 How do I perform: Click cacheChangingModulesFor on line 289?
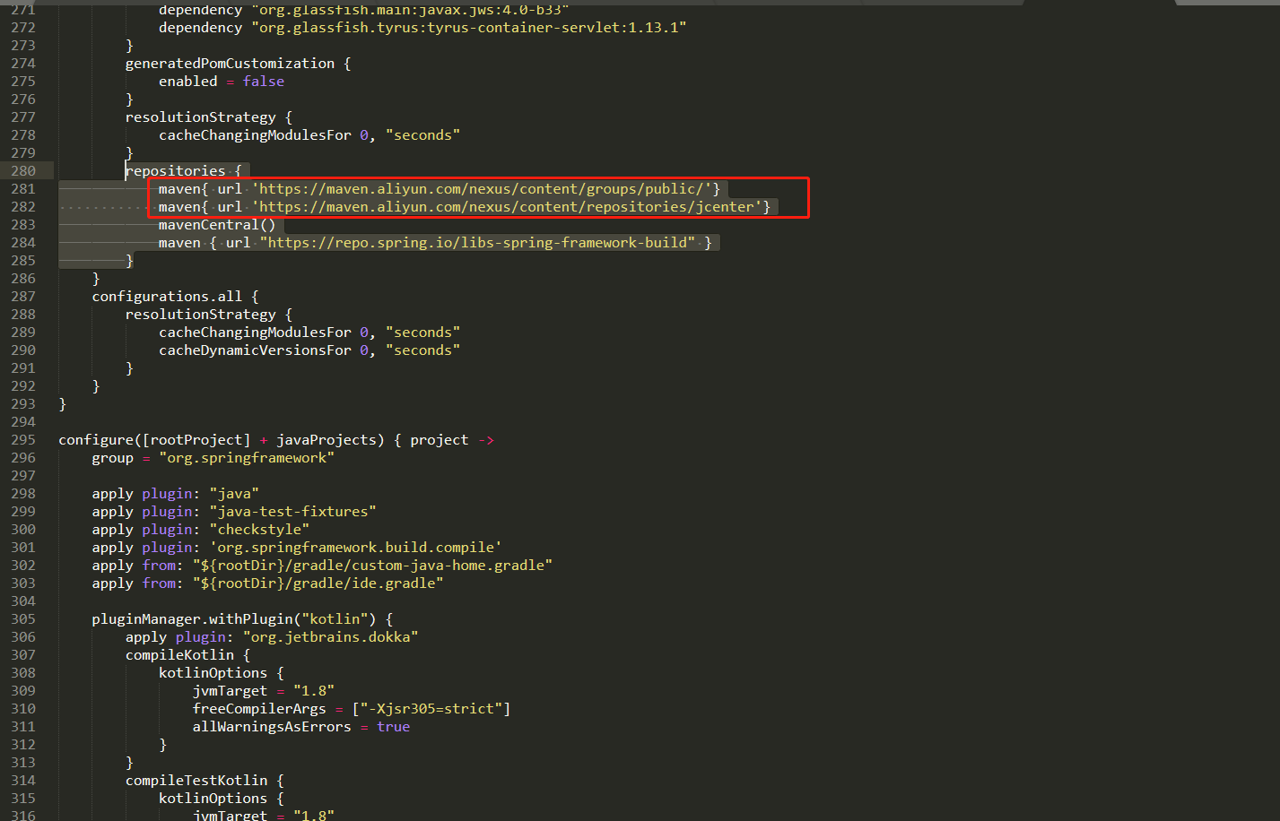[255, 333]
